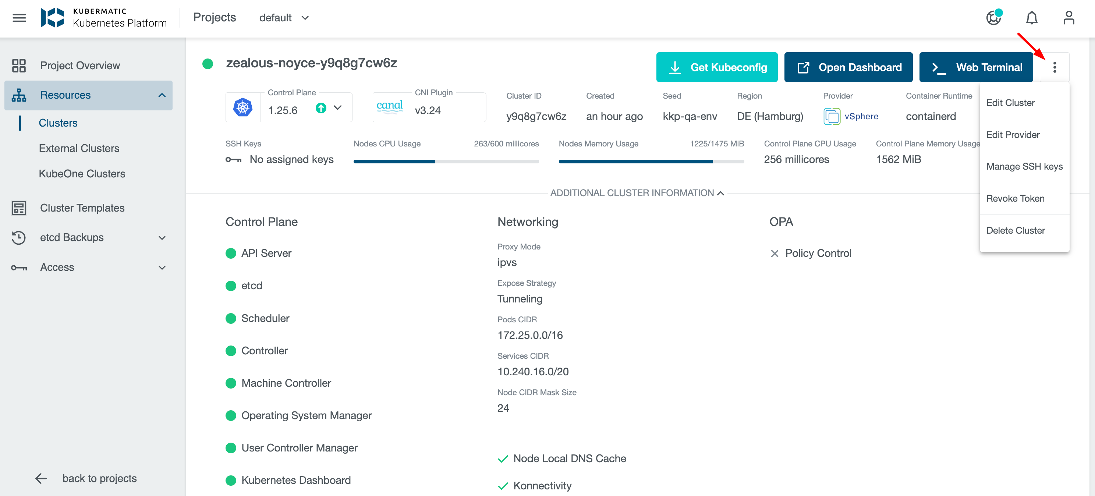
Task: Click the Nodes CPU Usage progress bar
Action: pos(446,161)
